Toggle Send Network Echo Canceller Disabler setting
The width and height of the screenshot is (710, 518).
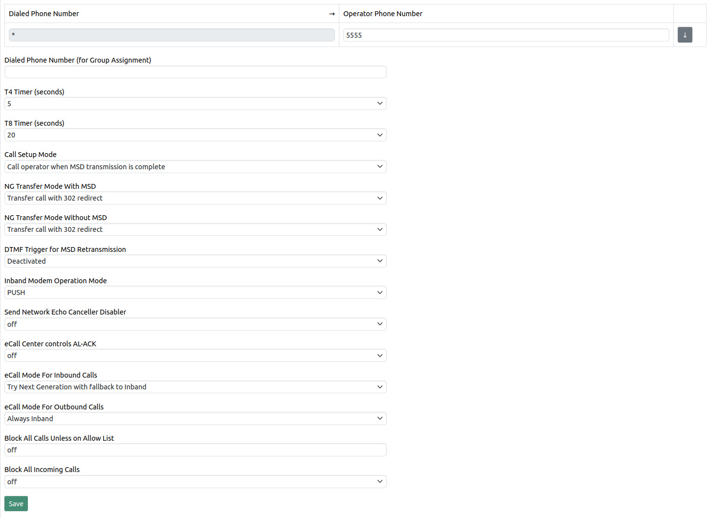click(x=195, y=324)
